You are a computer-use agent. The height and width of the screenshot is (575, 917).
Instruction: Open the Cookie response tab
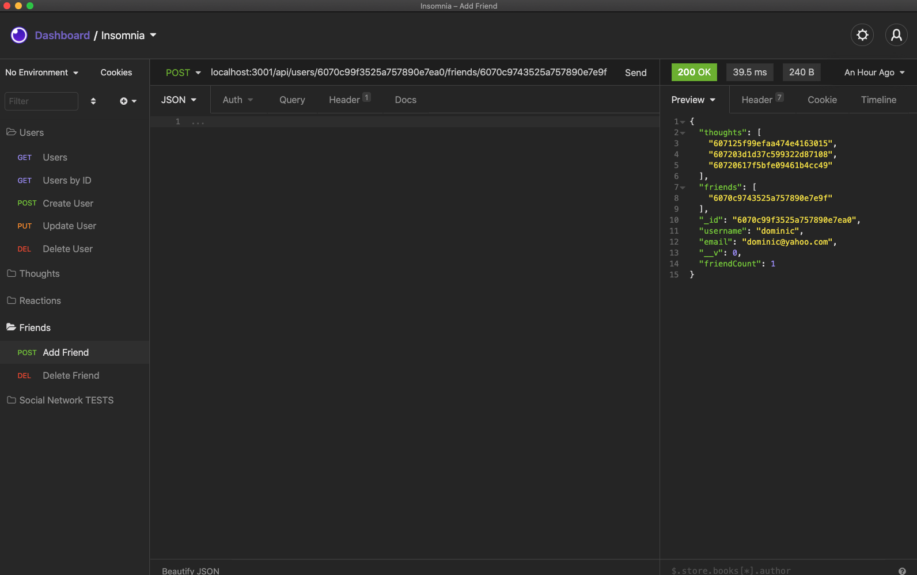pos(822,100)
